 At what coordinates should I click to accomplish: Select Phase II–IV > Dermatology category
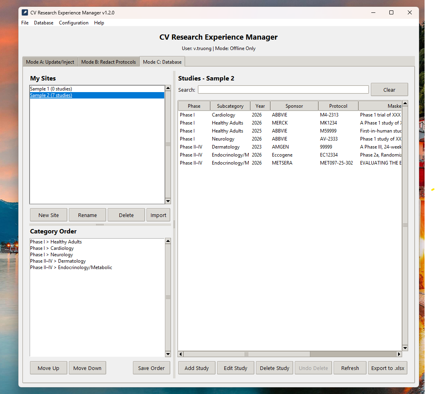coord(97,261)
